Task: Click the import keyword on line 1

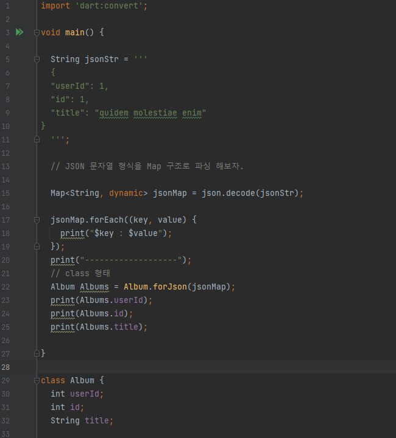Action: 55,5
